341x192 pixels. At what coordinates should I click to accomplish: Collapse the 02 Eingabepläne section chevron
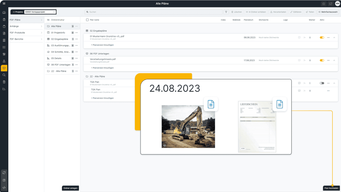[334, 37]
